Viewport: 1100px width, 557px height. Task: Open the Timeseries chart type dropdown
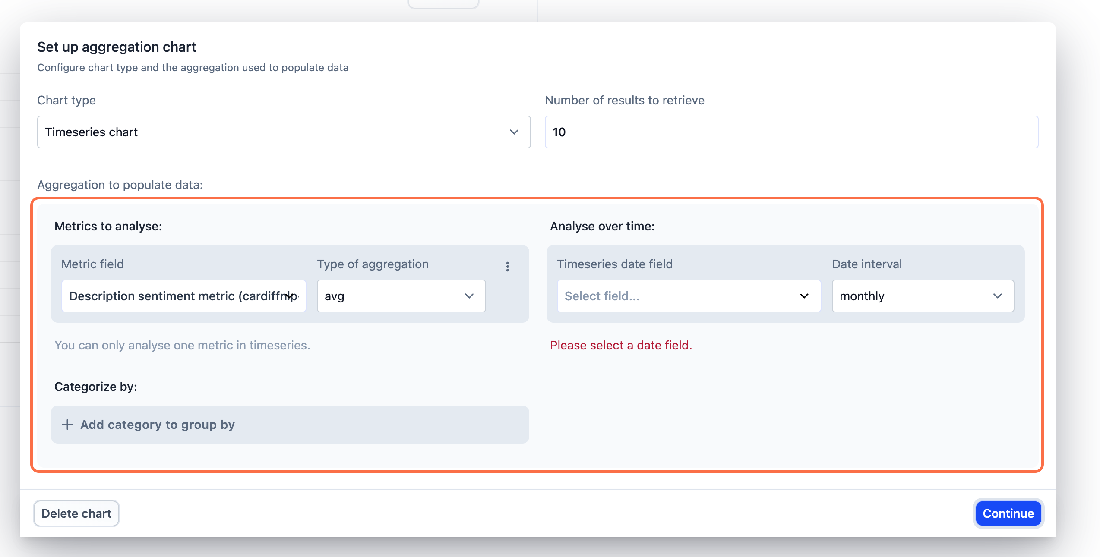276,132
